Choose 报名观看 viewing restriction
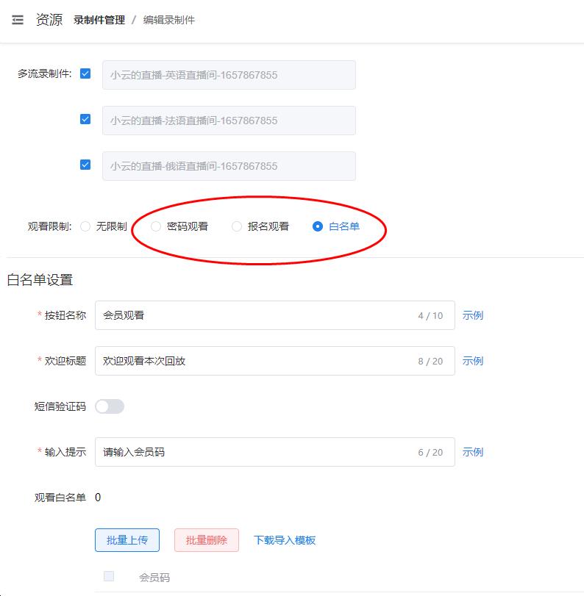The width and height of the screenshot is (584, 596). pyautogui.click(x=237, y=226)
